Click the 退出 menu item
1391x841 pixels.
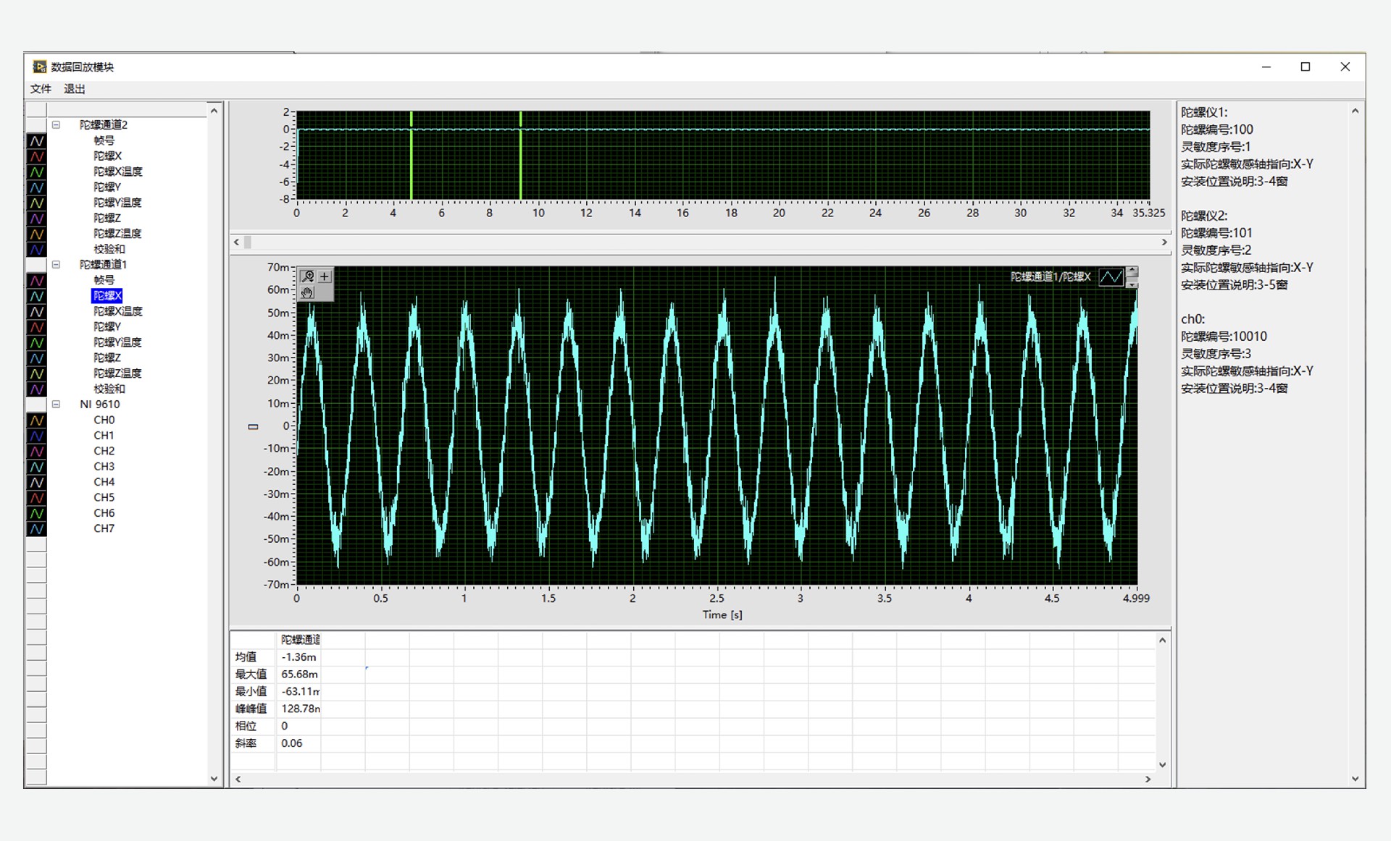coord(74,88)
